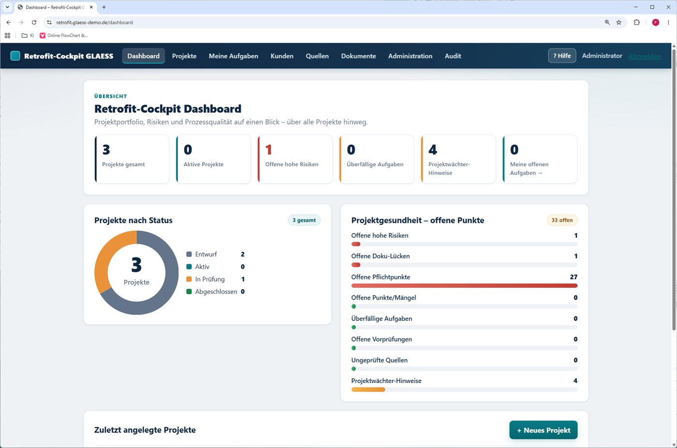The width and height of the screenshot is (677, 448).
Task: Click the Offene Punkte/Mängel label
Action: click(383, 298)
